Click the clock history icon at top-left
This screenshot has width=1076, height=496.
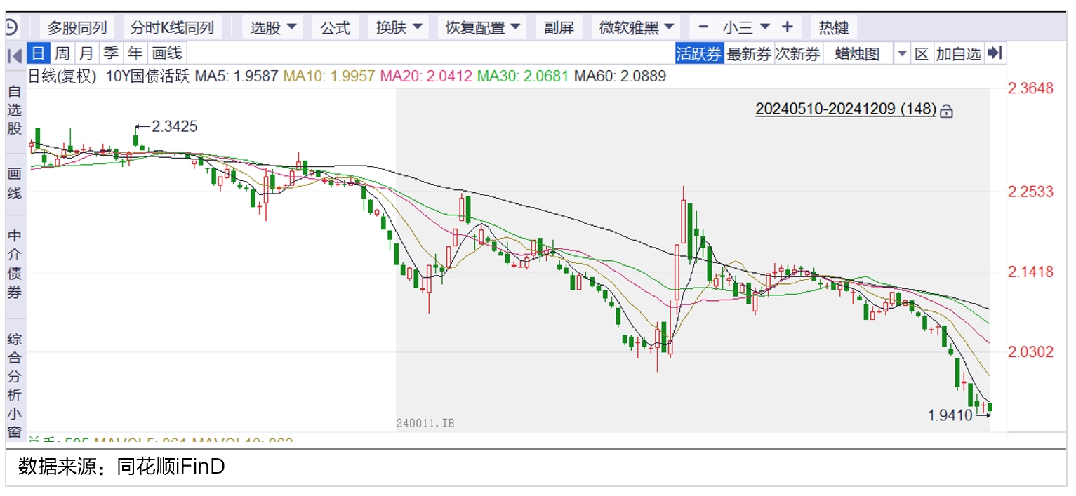point(11,28)
